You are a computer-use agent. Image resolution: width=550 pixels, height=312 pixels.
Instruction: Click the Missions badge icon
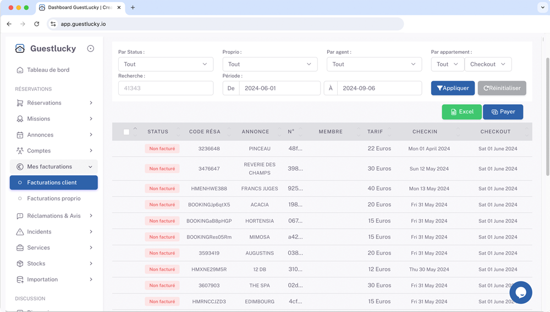coord(20,119)
